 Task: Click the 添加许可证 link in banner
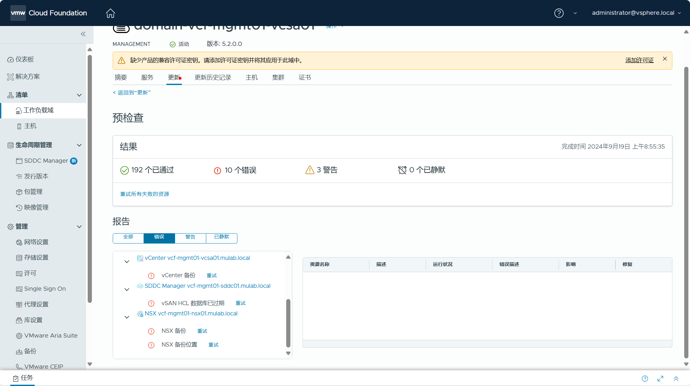click(639, 60)
